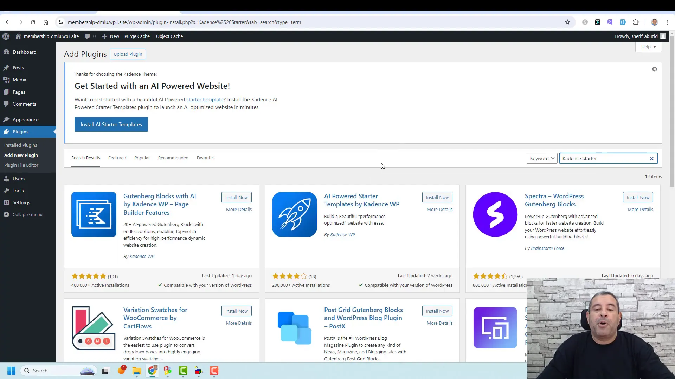
Task: Switch to the Featured tab
Action: pos(117,158)
